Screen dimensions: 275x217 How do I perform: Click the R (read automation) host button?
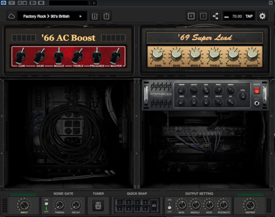pyautogui.click(x=20, y=3)
